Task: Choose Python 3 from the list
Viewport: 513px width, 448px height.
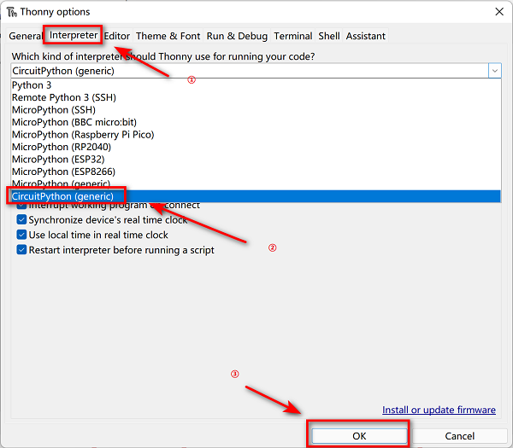Action: click(256, 85)
